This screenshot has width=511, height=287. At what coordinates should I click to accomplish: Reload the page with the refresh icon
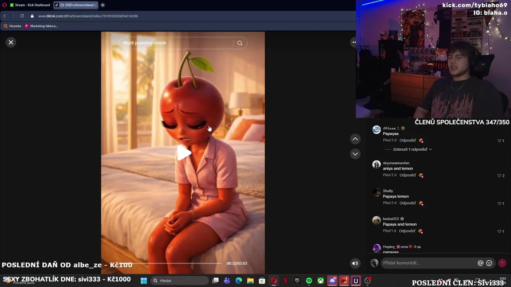tap(22, 16)
